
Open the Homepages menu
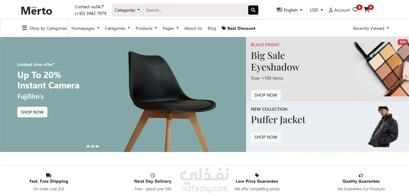[x=85, y=28]
